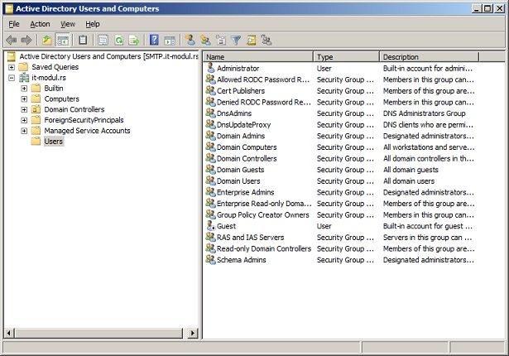Select the Users container in the tree

(x=54, y=142)
